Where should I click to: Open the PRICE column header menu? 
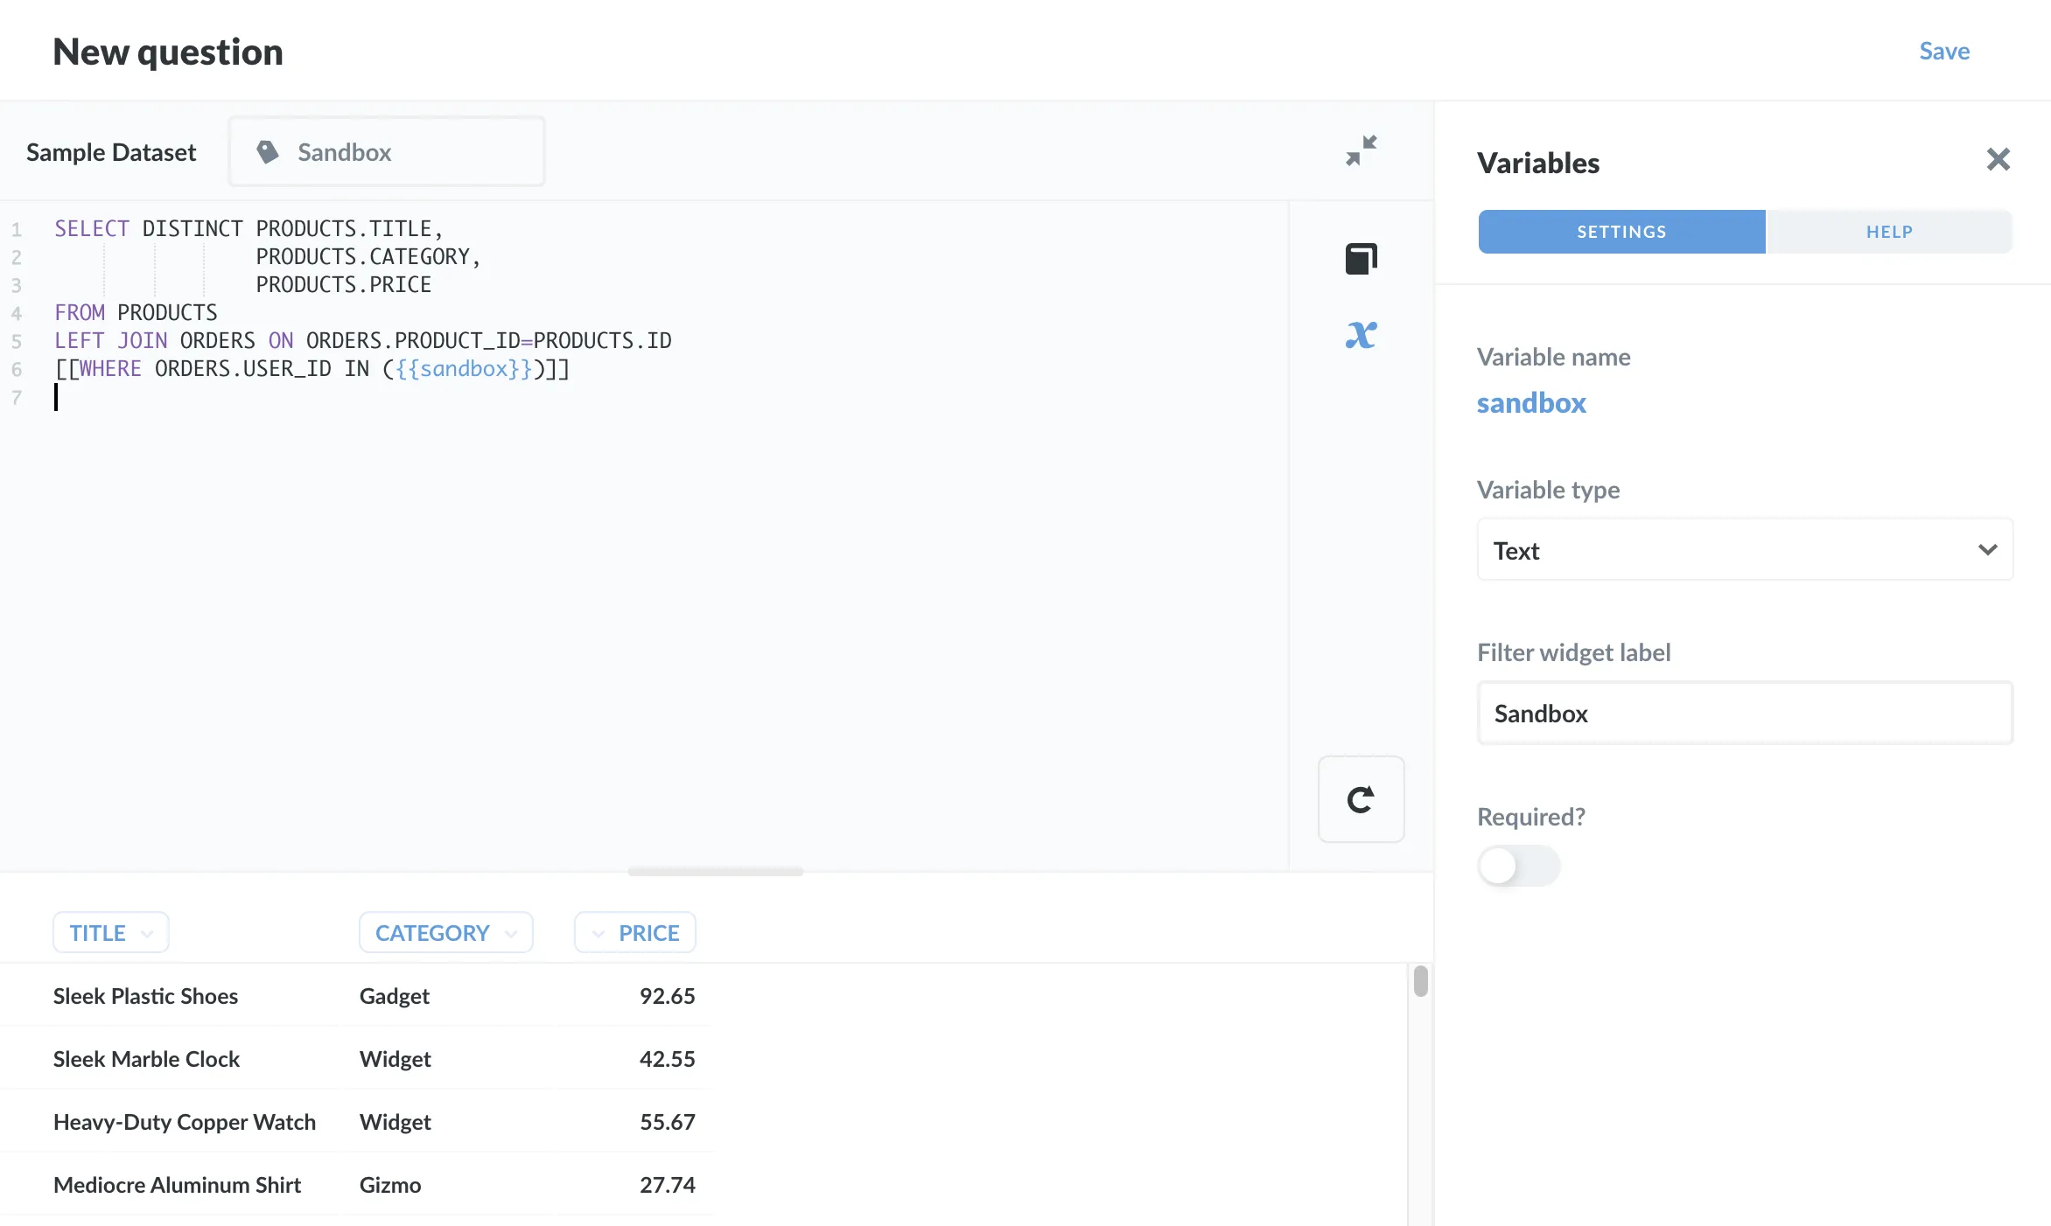click(635, 933)
